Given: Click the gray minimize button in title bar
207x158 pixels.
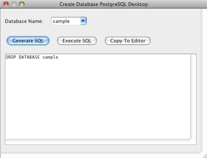Looking at the screenshot, I should coord(14,4).
